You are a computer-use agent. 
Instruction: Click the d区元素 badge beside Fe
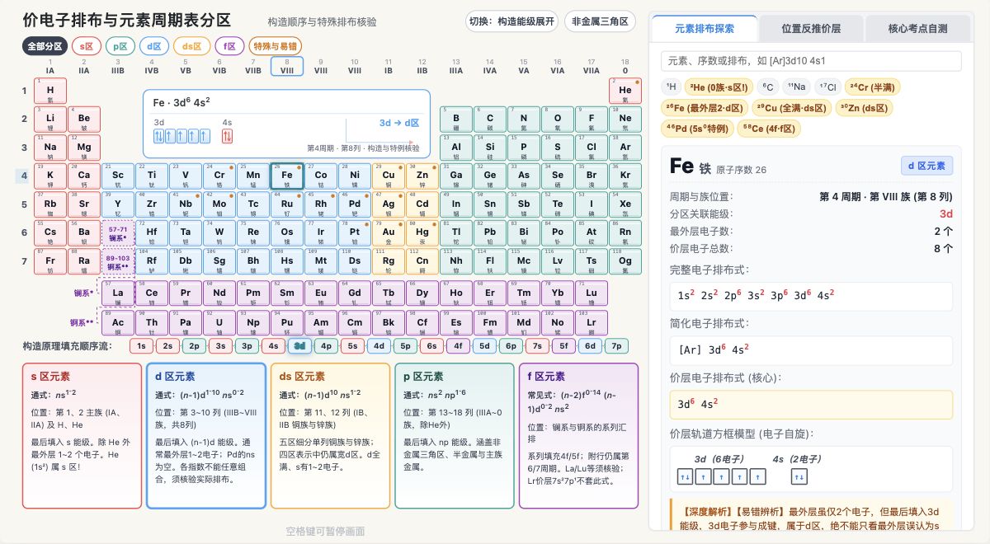926,166
